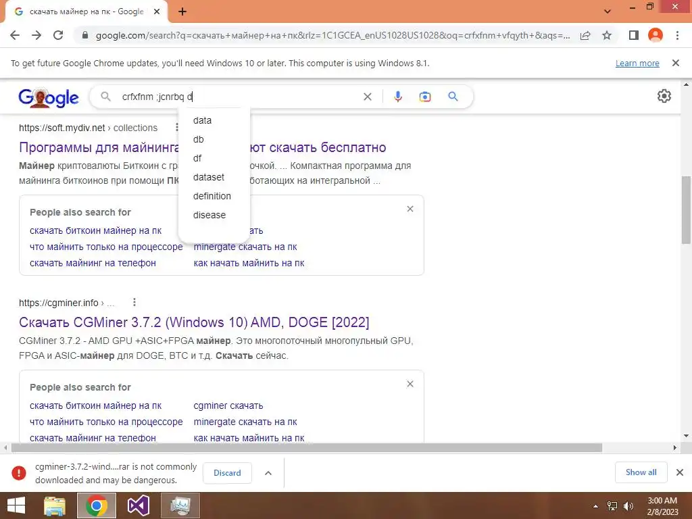Open a new tab with plus button
The image size is (692, 519).
182,11
